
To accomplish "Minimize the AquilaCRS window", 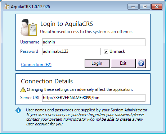I will tap(133, 7).
